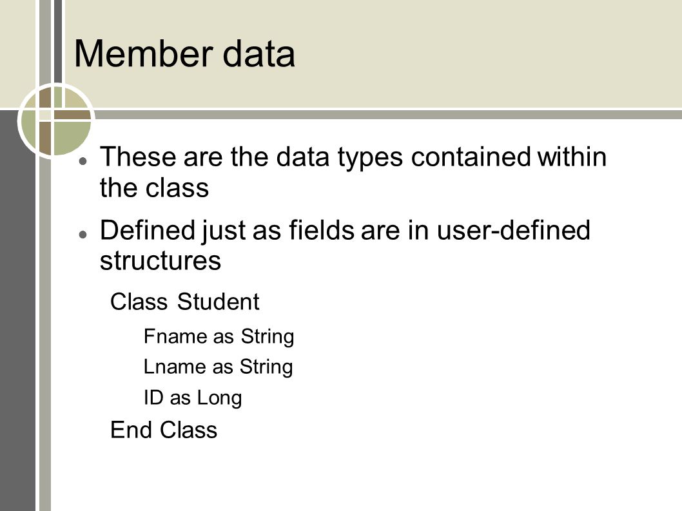Click the words 'the class'

pos(155,188)
